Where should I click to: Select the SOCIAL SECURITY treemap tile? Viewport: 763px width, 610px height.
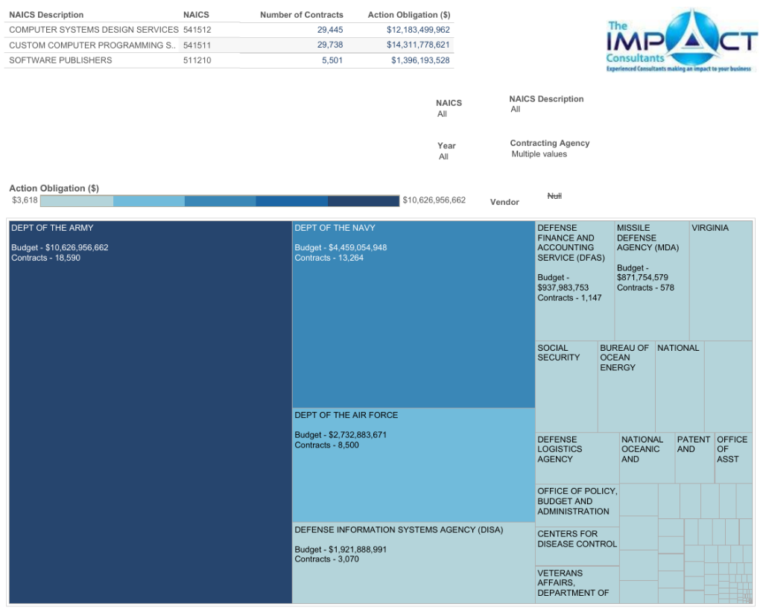pyautogui.click(x=566, y=387)
